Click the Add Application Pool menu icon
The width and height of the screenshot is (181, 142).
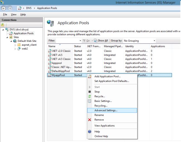[90, 76]
